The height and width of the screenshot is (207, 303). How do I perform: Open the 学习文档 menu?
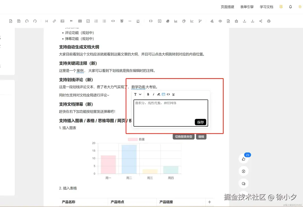pyautogui.click(x=266, y=7)
